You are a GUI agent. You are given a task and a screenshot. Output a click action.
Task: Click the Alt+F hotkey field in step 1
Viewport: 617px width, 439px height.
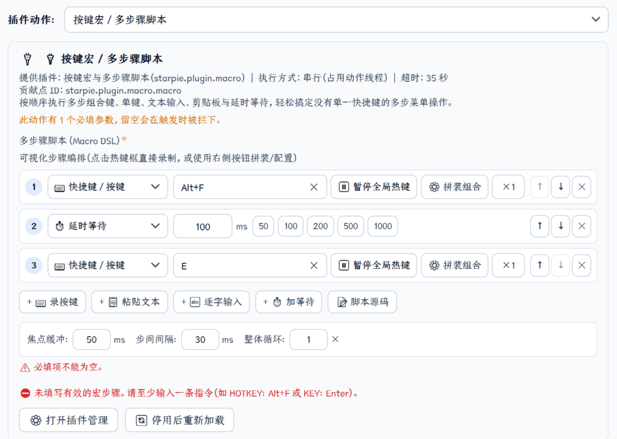tap(250, 187)
